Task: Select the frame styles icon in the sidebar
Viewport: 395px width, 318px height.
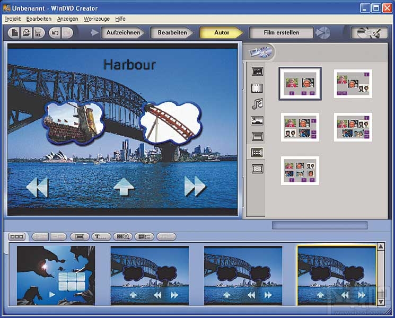Action: pyautogui.click(x=257, y=136)
